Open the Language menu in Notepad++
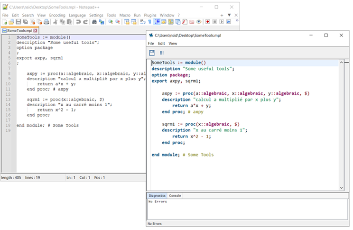 pos(77,15)
